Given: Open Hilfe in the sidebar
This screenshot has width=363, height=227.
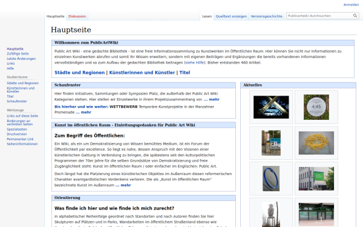Looking at the screenshot, I should click(10, 68).
